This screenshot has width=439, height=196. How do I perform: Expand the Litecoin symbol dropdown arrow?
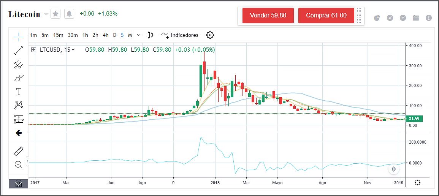click(46, 14)
